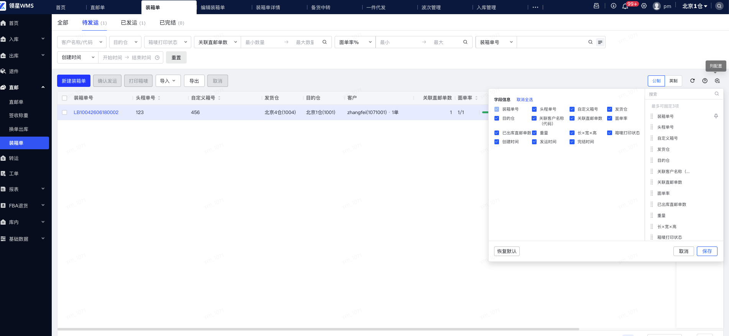Switch to the 全部 tab
This screenshot has width=729, height=336.
coord(63,23)
